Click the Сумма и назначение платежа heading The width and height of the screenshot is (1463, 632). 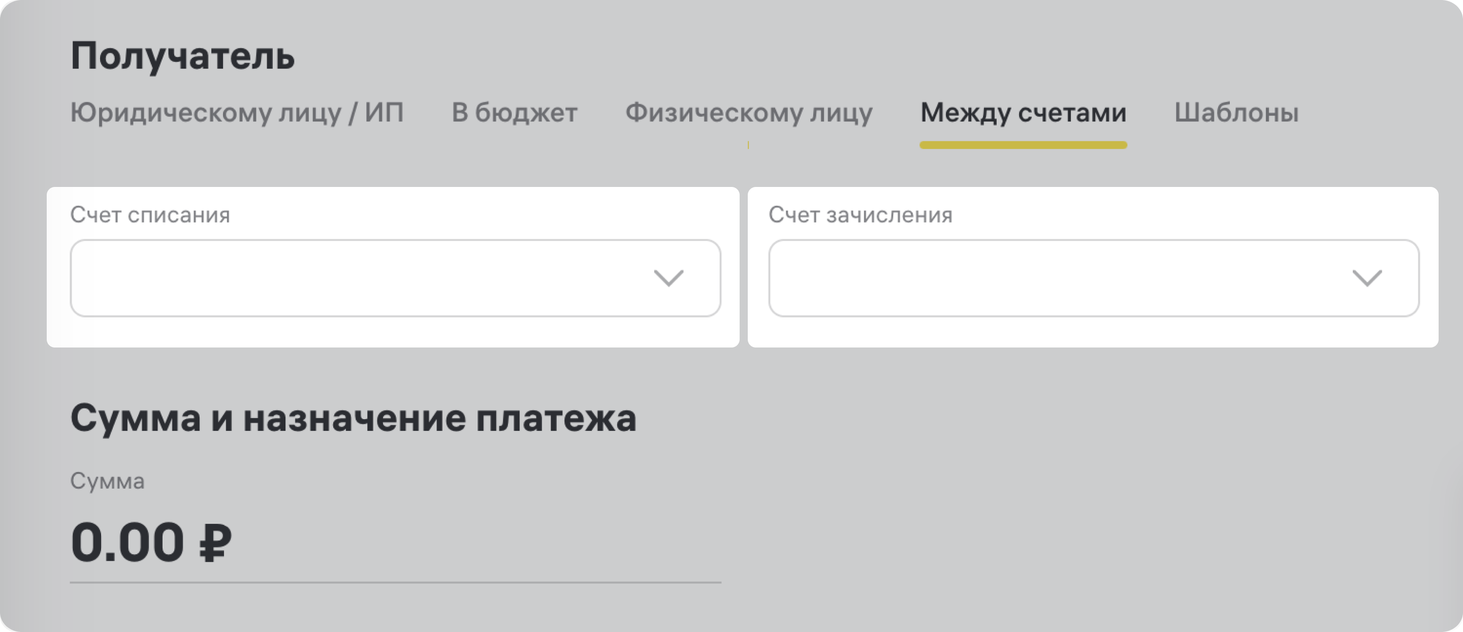point(353,419)
